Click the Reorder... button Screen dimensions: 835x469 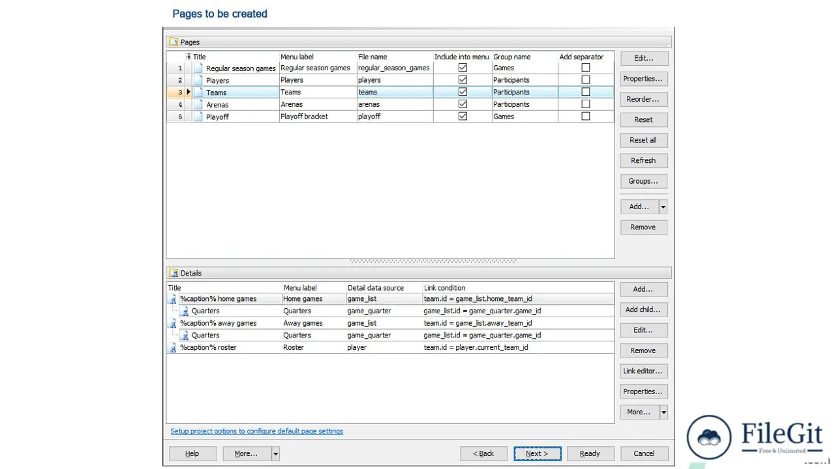coord(643,99)
